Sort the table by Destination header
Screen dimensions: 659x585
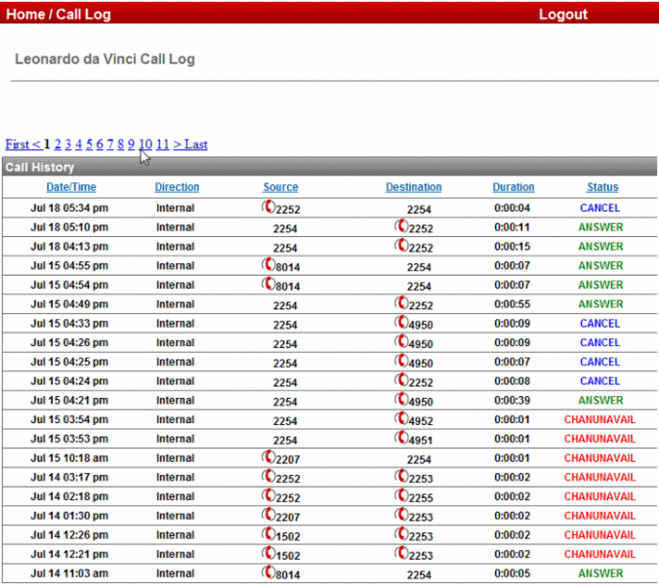(x=413, y=187)
